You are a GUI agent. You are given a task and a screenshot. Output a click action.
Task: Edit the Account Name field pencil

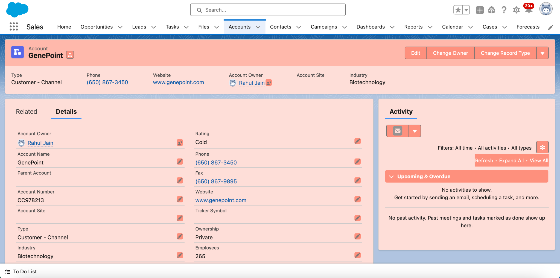[180, 162]
